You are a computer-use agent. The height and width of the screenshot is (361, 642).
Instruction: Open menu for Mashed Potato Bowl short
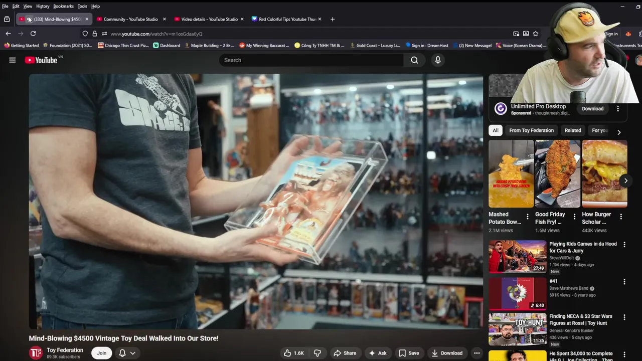(527, 217)
